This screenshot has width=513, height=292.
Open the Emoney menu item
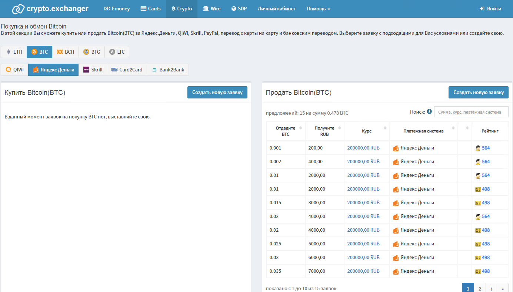pos(117,9)
